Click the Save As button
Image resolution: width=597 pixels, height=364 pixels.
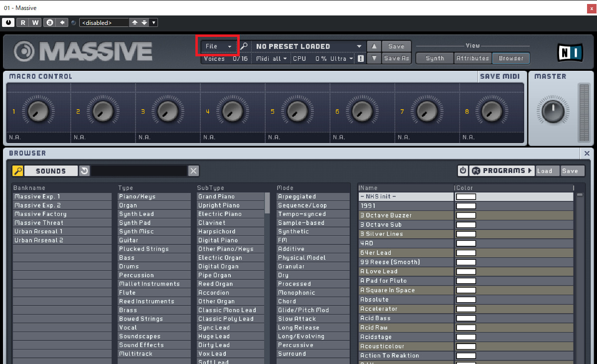pyautogui.click(x=396, y=58)
